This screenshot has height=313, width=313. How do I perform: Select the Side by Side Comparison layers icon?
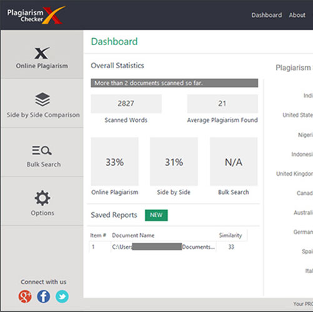[43, 100]
